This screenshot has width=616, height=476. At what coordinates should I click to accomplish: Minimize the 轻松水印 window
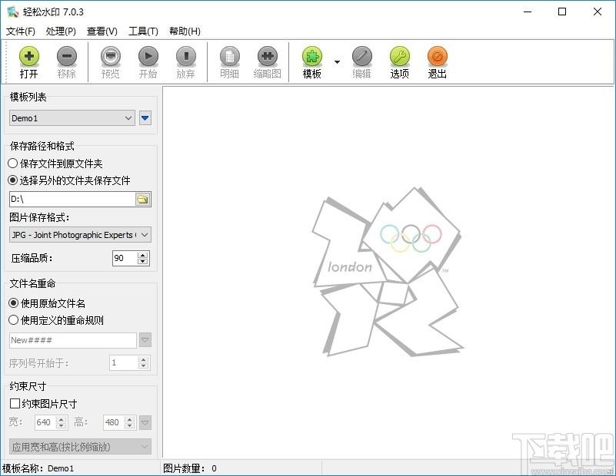pyautogui.click(x=528, y=12)
